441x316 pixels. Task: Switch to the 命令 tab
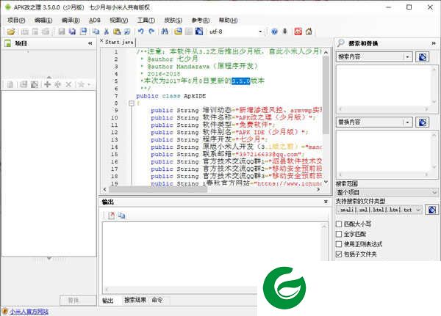[x=157, y=300]
